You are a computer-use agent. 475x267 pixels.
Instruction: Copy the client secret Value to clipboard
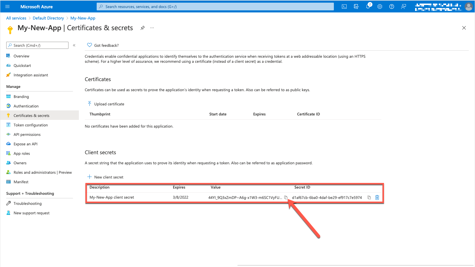286,197
